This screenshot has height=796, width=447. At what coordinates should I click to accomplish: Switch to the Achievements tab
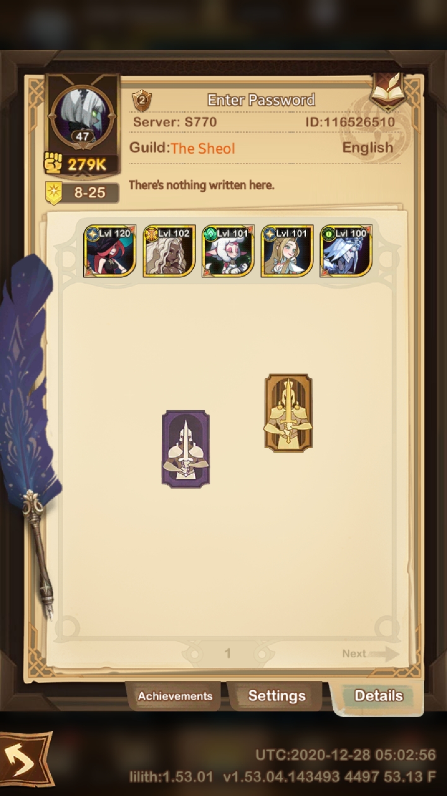(175, 696)
